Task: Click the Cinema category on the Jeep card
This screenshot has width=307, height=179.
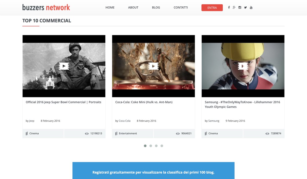Action: point(34,133)
